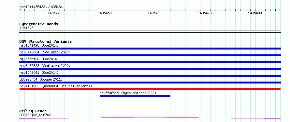Open the dgv655n100 (Coe2014) variant label
This screenshot has height=122, width=290.
[39, 59]
